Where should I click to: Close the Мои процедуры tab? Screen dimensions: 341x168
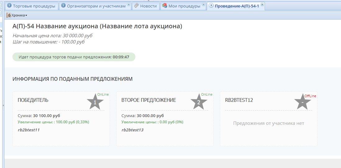point(203,5)
